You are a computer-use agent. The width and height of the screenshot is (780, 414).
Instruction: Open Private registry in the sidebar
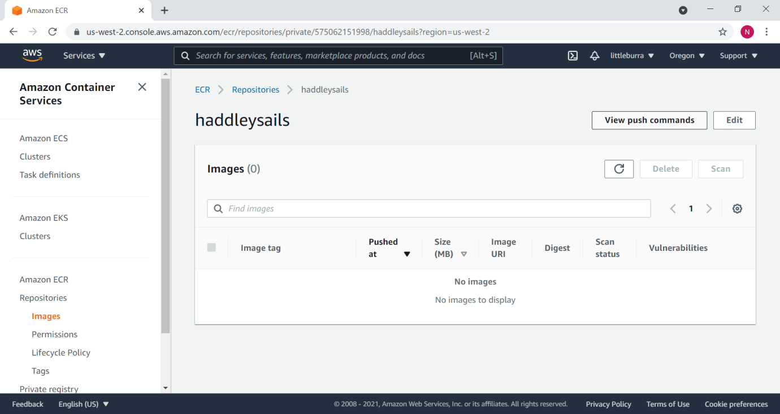(x=49, y=389)
